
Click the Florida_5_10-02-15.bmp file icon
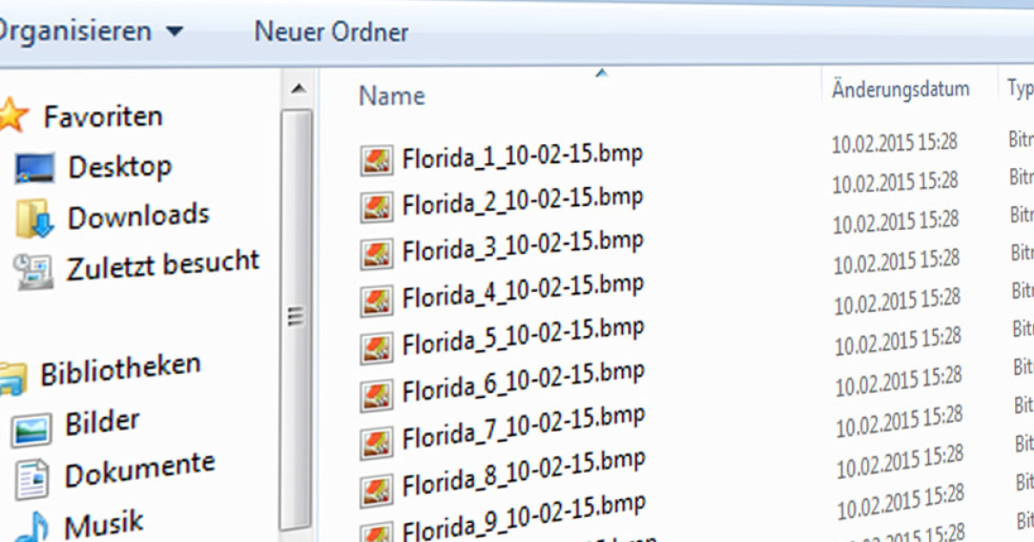coord(377,343)
